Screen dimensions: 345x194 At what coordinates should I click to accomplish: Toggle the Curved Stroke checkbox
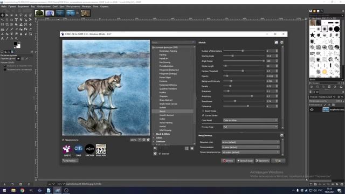203,115
